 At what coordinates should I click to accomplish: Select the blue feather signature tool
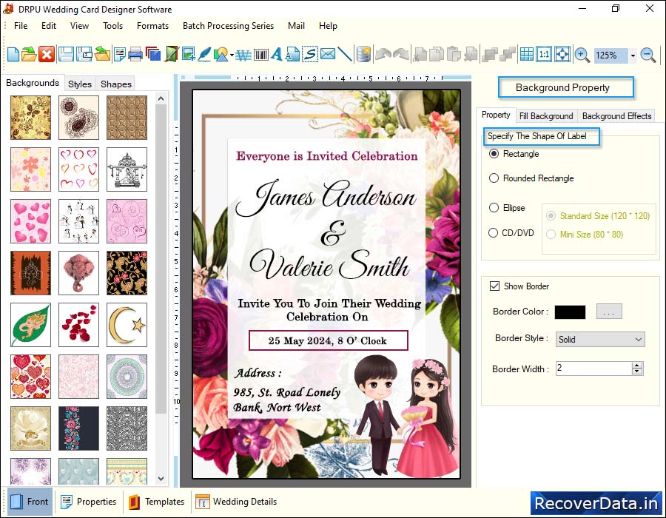point(204,54)
